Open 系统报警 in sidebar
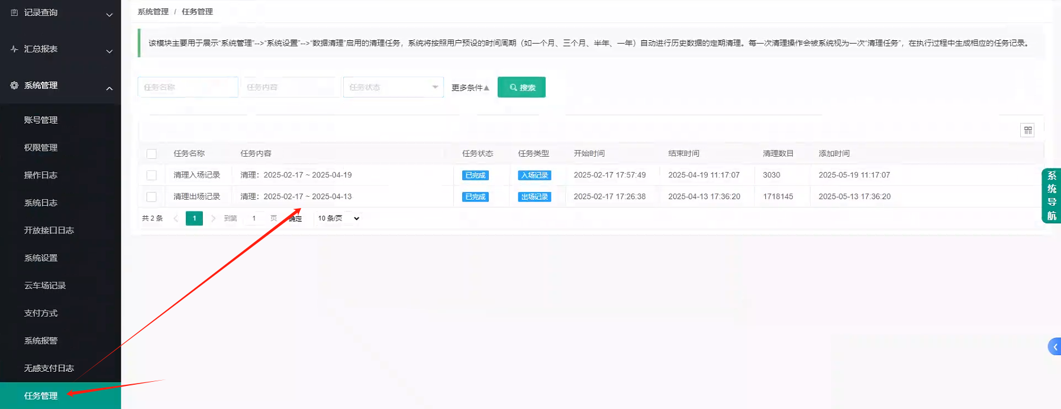Screen dimensions: 1061x409 tap(41, 341)
